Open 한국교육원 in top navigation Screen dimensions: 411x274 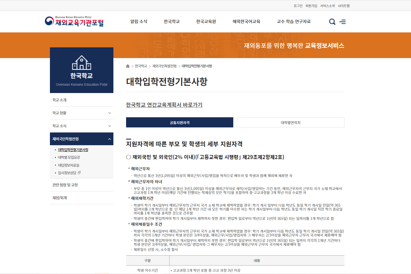pyautogui.click(x=206, y=21)
